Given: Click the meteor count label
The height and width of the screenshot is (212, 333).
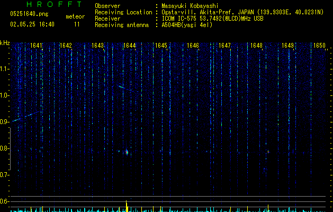Looking at the screenshot, I should pos(75,16).
